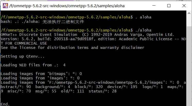Minimize the terminal window
This screenshot has height=106, width=192.
(x=154, y=5)
